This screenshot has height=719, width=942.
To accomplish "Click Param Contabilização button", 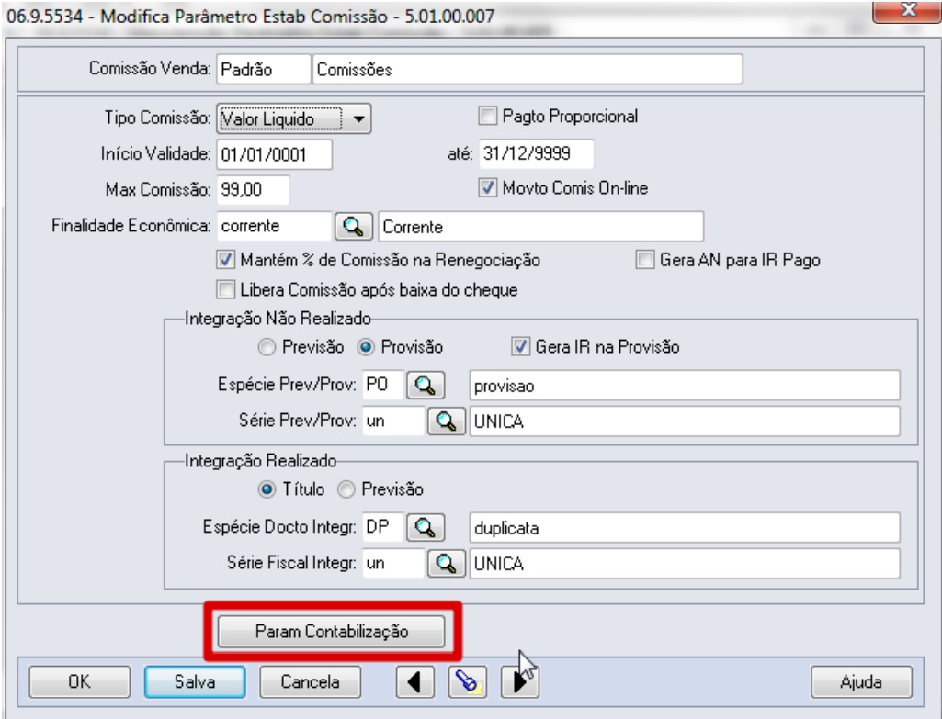I will (331, 632).
